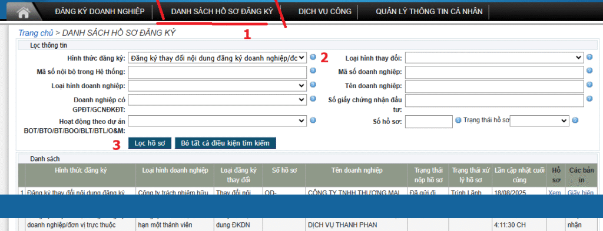Click the Lọc hồ sơ button
The height and width of the screenshot is (231, 603).
(150, 143)
